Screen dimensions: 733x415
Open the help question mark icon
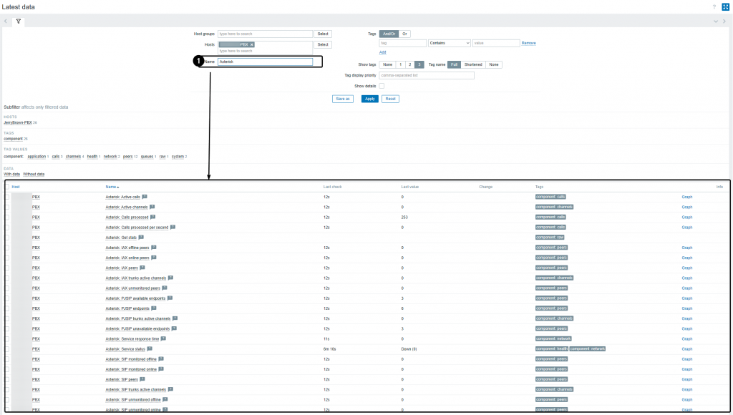pos(714,6)
